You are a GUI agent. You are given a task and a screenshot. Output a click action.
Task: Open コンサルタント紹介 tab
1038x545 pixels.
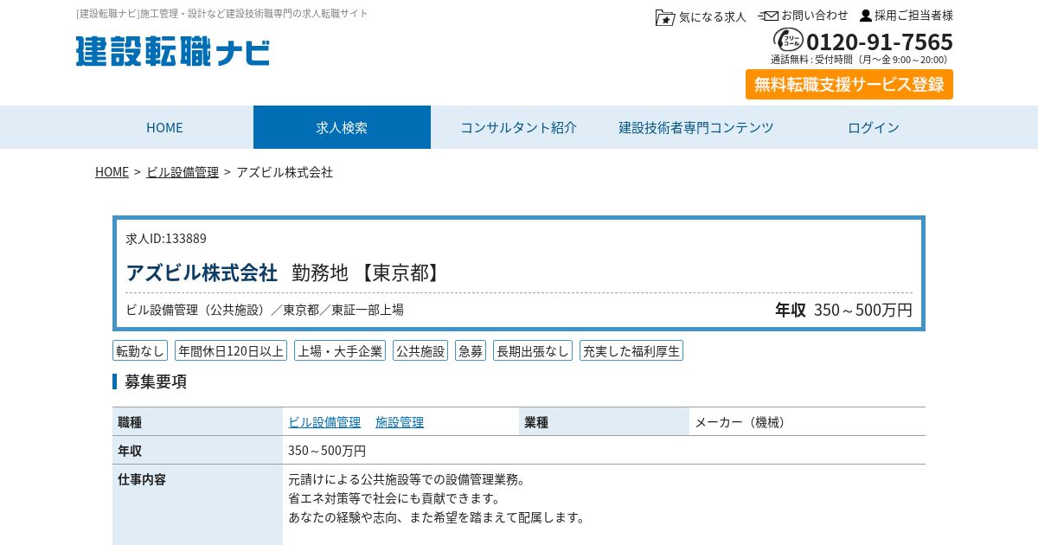pyautogui.click(x=519, y=127)
